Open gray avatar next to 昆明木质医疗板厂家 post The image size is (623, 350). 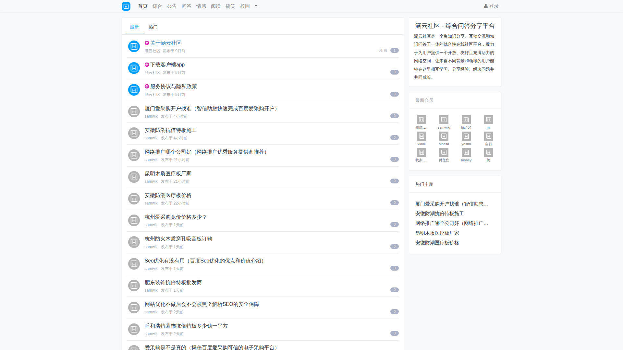coord(134,177)
